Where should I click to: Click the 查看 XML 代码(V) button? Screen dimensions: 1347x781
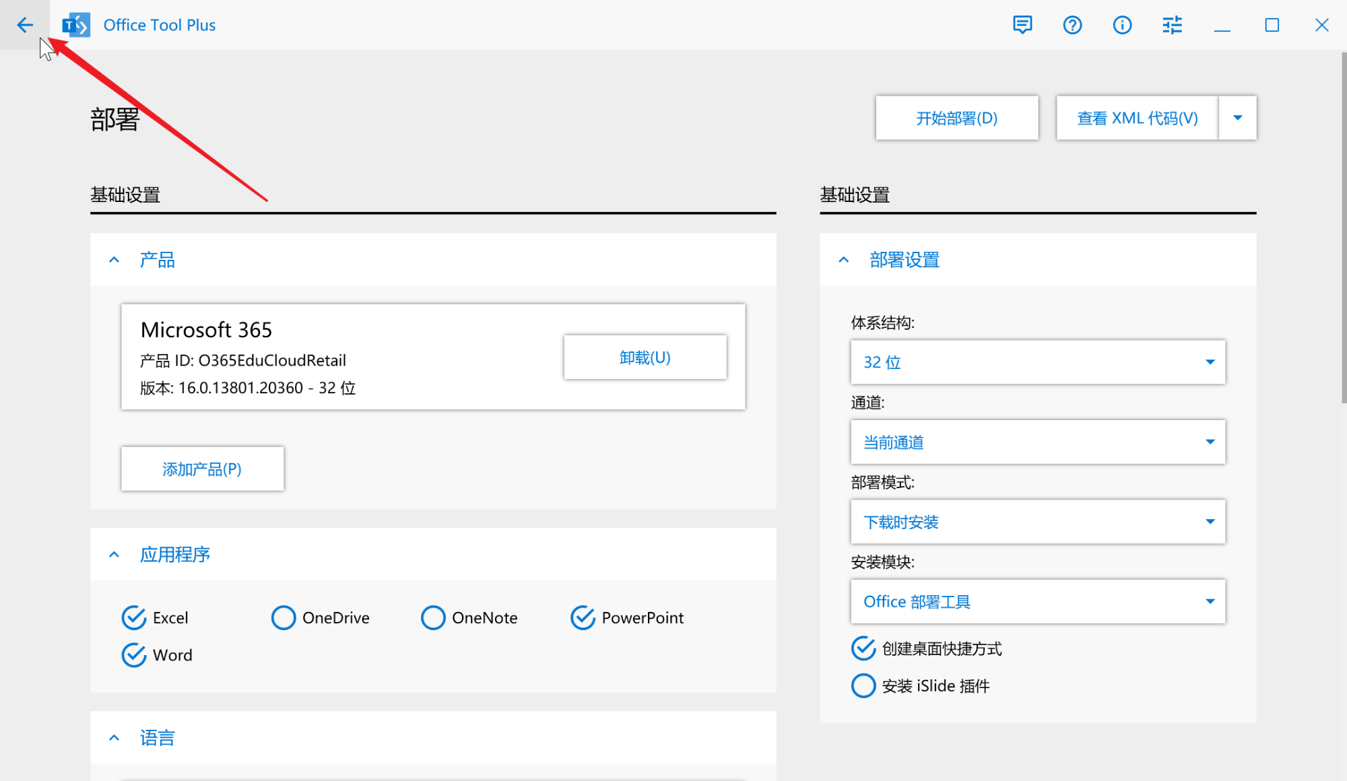pyautogui.click(x=1138, y=118)
